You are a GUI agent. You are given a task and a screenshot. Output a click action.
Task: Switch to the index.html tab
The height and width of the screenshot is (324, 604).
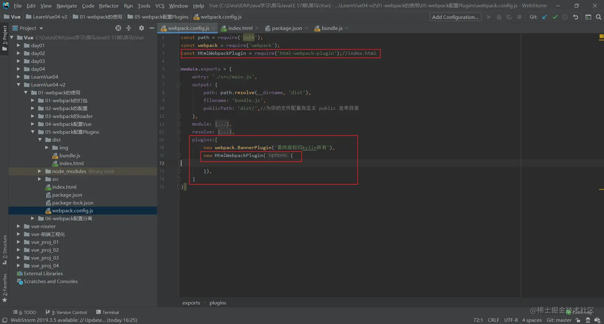point(240,28)
